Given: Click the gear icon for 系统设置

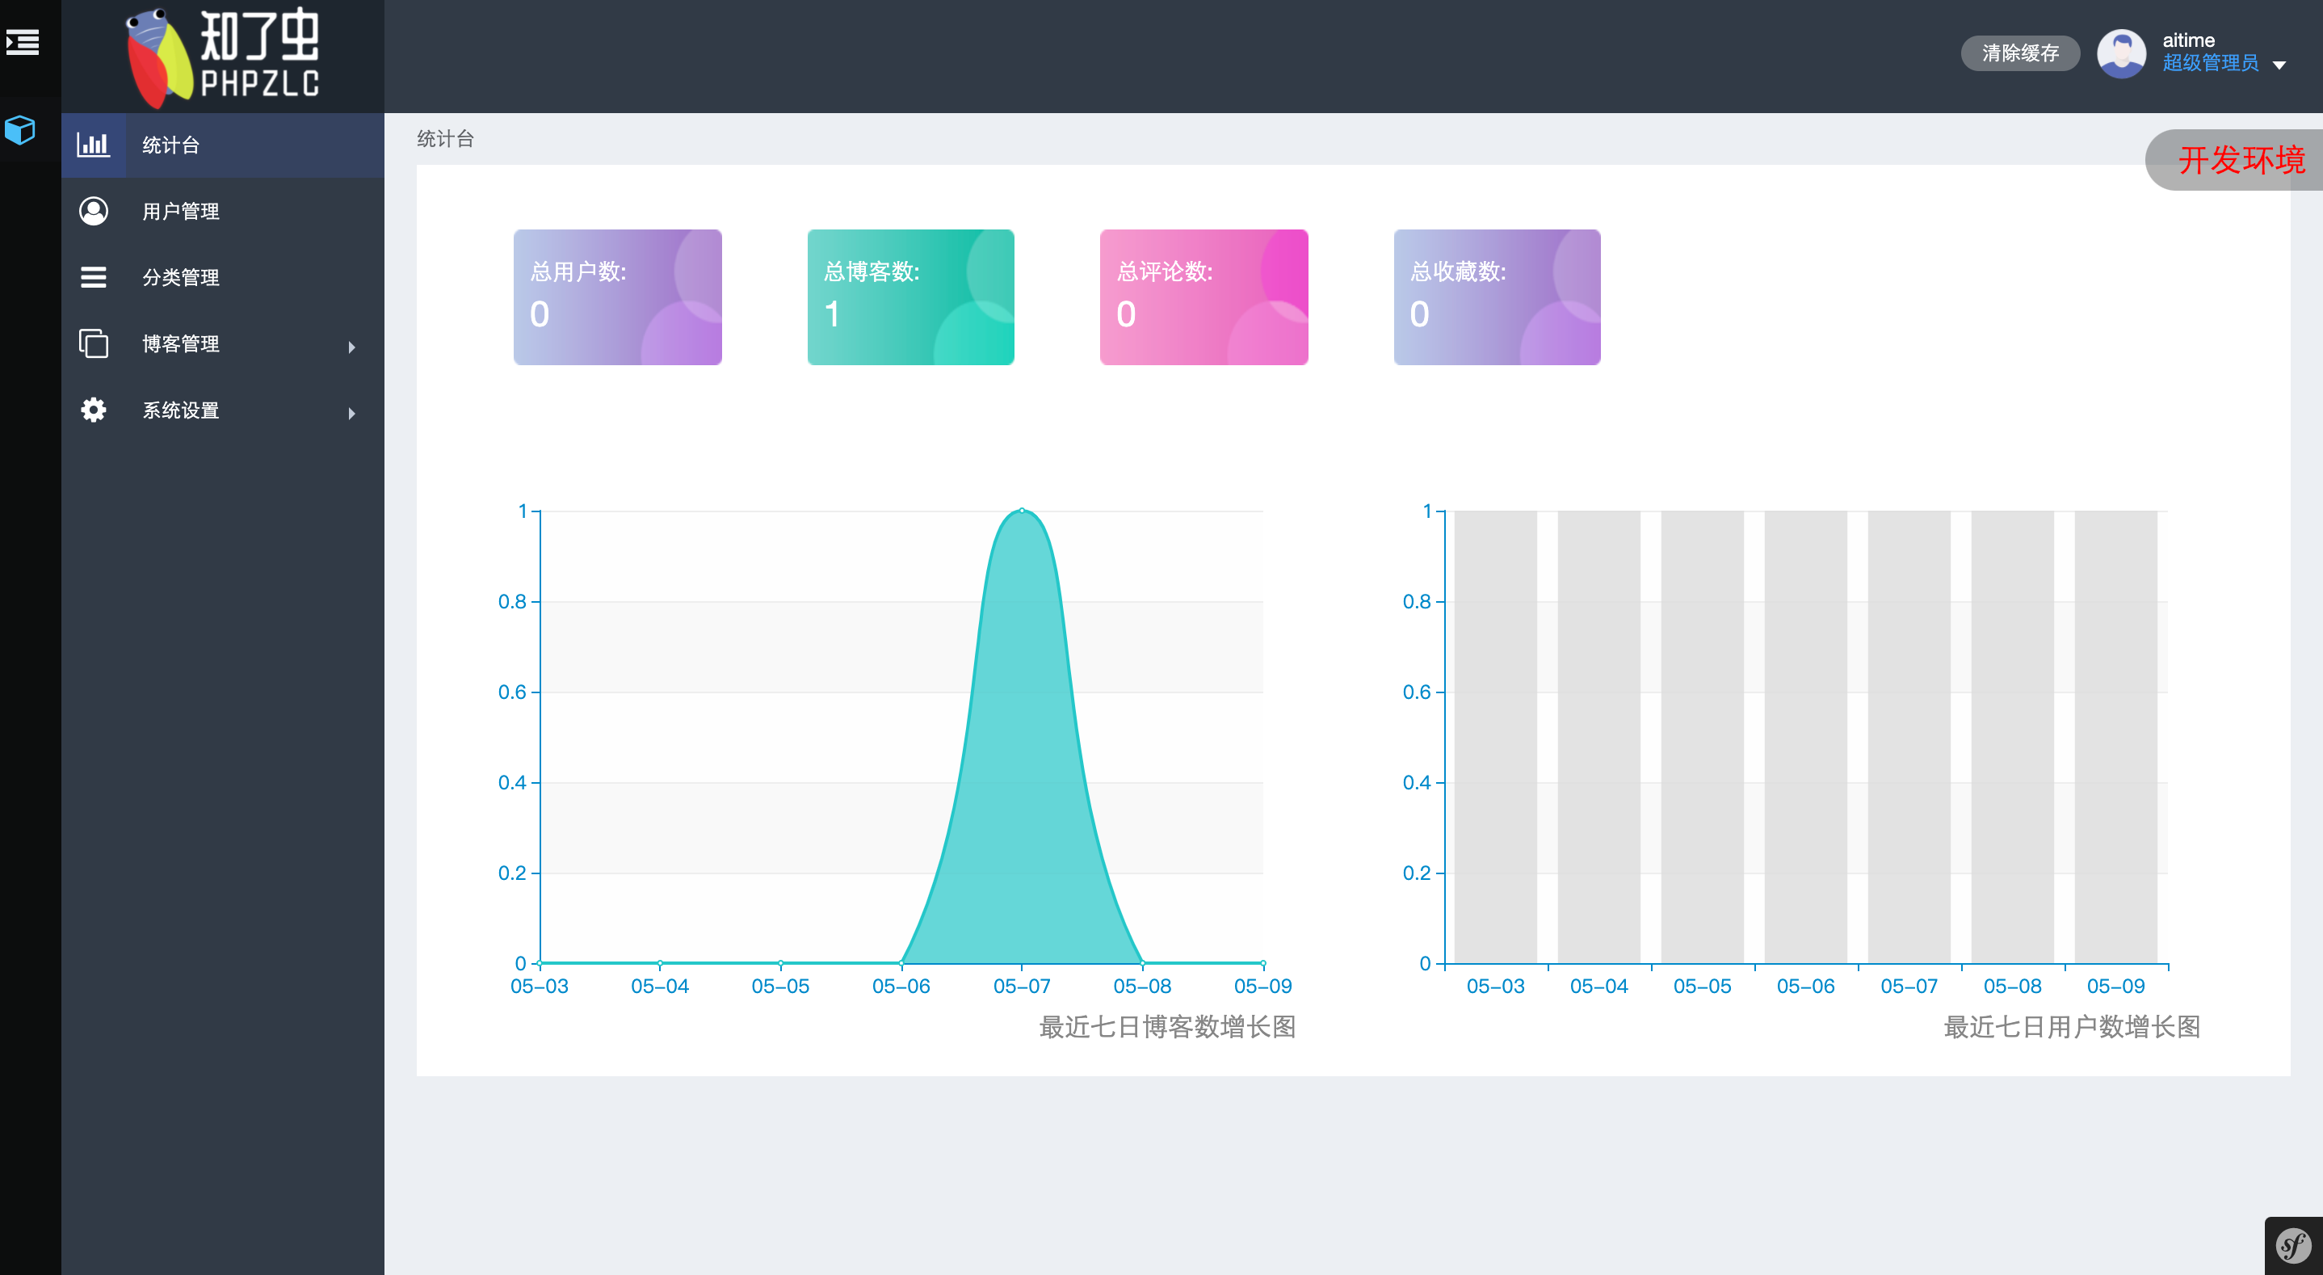Looking at the screenshot, I should pyautogui.click(x=93, y=410).
